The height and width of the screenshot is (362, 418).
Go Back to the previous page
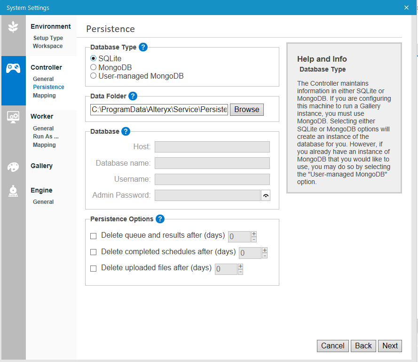click(363, 346)
